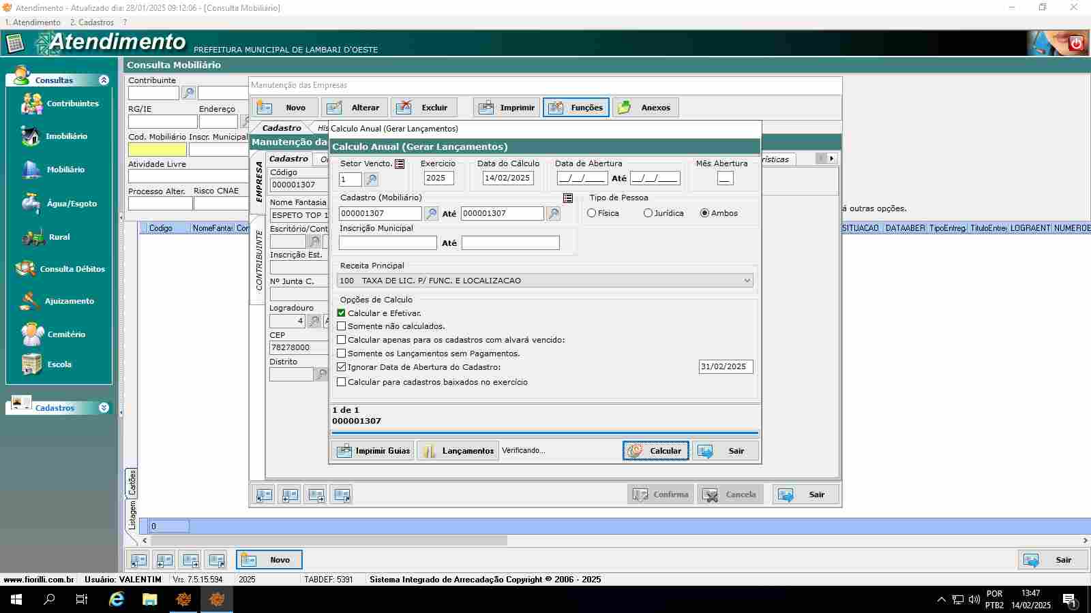Screen dimensions: 1091x613
Task: Open the list icon beside Setor Vencto label
Action: 400,164
